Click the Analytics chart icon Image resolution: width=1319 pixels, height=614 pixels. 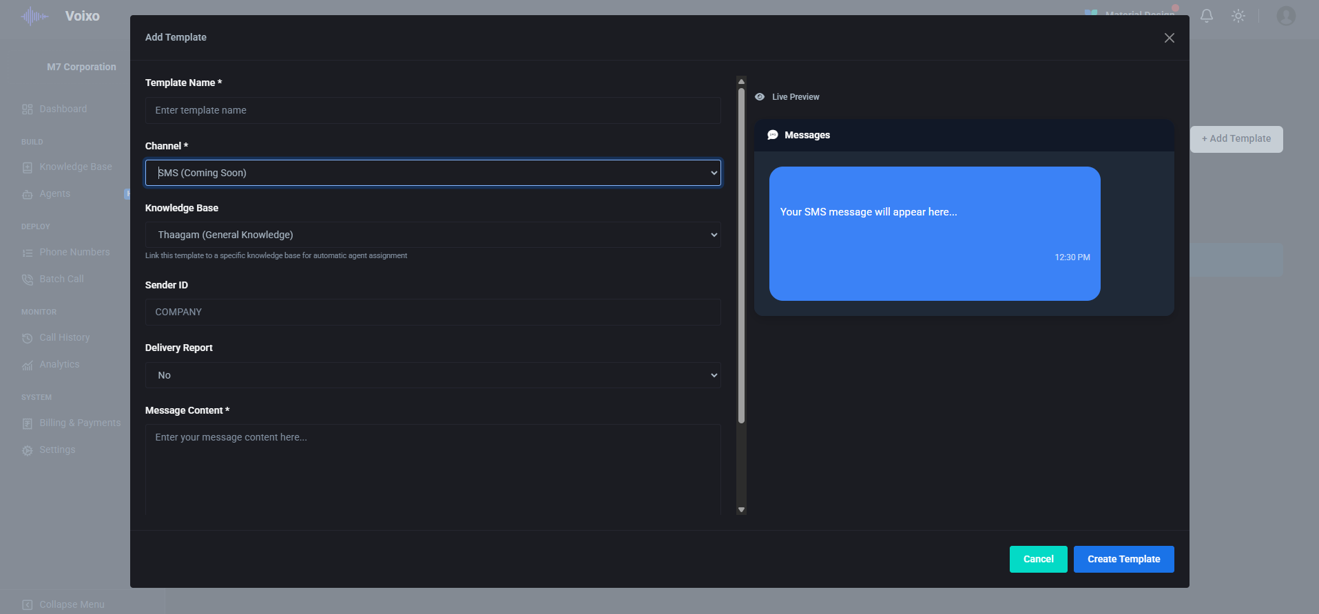pyautogui.click(x=28, y=365)
